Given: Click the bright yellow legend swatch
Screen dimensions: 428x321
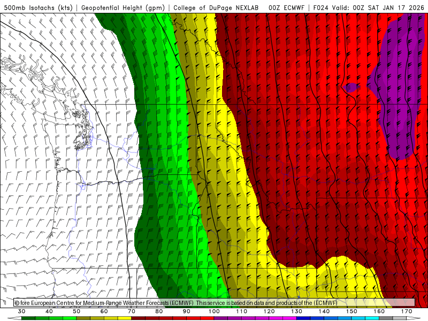Looking at the screenshot, I should 125,318.
